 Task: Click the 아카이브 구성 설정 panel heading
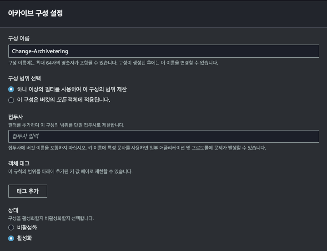click(x=35, y=14)
